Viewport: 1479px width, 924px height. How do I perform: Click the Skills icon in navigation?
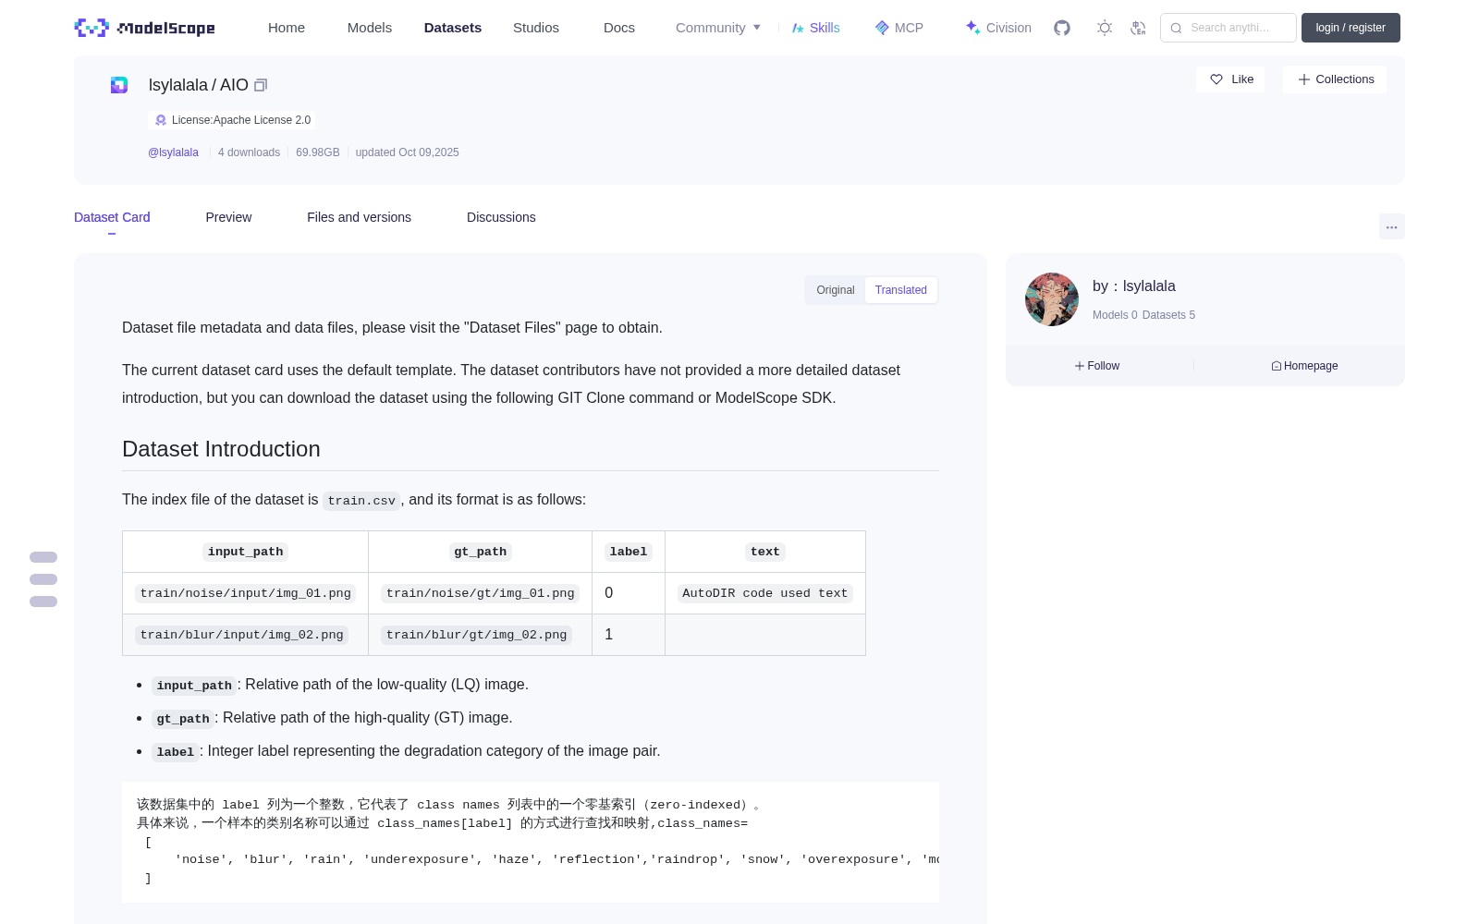[x=798, y=28]
